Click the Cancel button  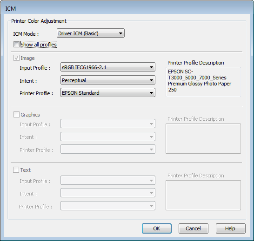[x=194, y=228]
